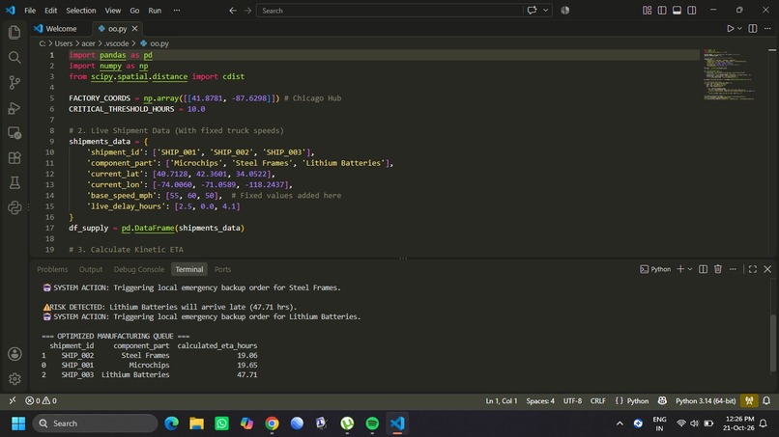
Task: Customize layout from title bar
Action: [647, 11]
